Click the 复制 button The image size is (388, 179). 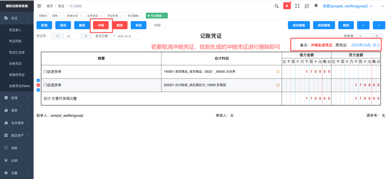coord(82,26)
